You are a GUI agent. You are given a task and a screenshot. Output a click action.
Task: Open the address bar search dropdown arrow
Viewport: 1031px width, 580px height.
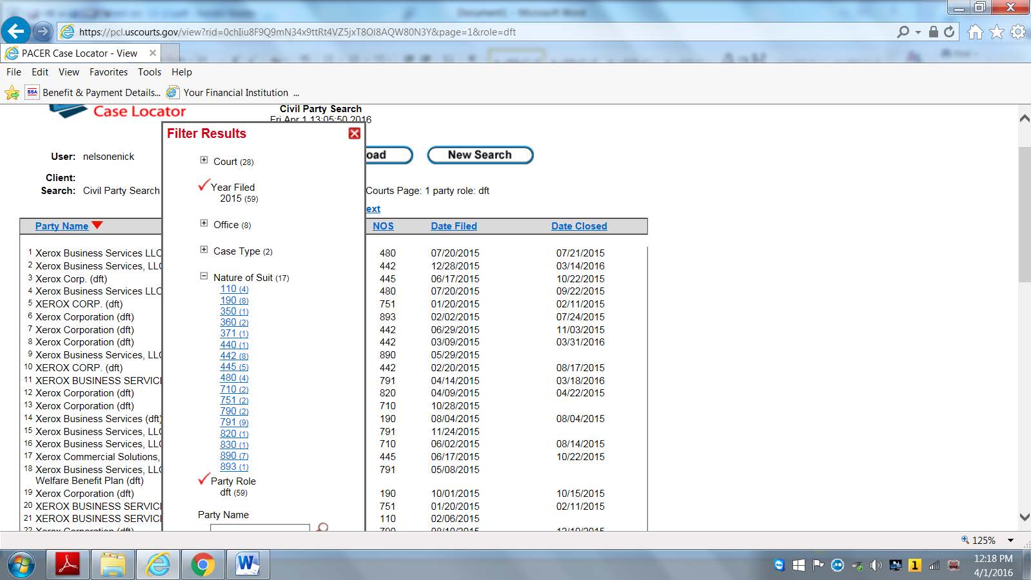click(918, 32)
